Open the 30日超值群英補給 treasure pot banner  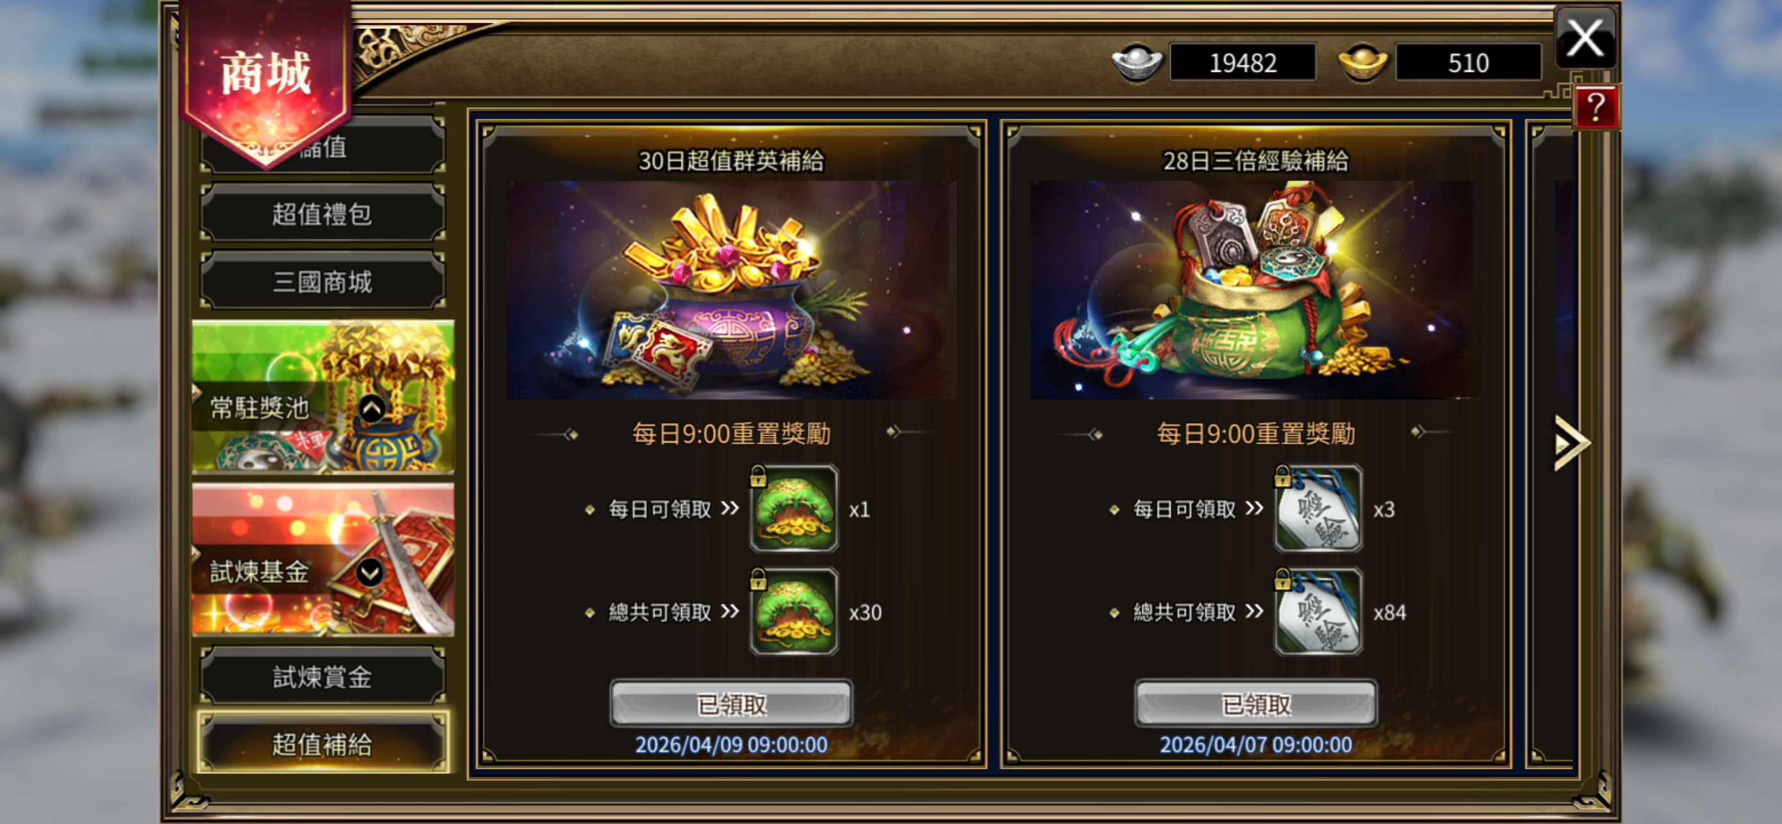731,290
